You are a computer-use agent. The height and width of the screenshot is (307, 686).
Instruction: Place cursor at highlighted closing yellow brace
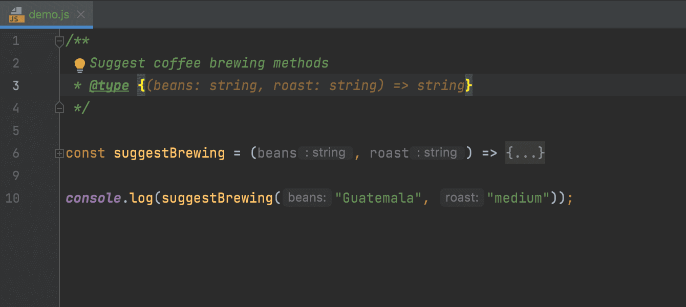click(468, 86)
